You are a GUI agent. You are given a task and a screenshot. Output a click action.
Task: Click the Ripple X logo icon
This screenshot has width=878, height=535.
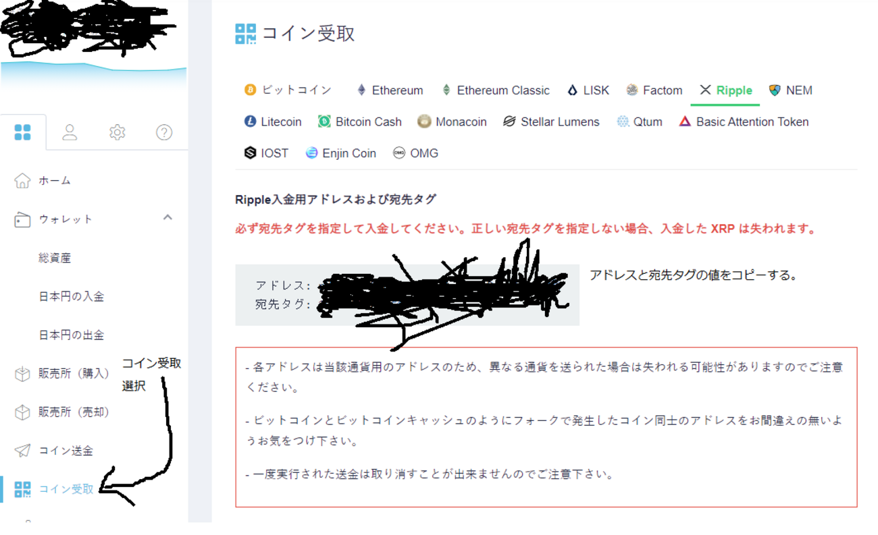point(706,90)
